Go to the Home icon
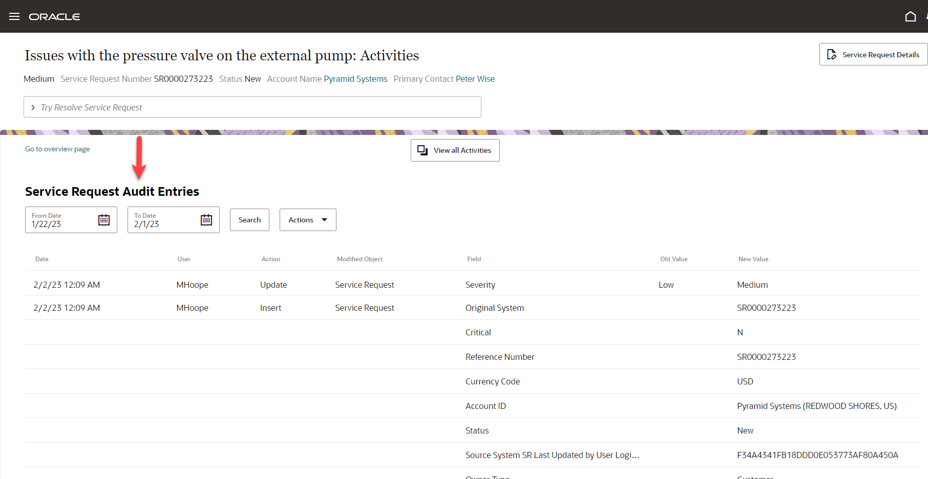Image resolution: width=928 pixels, height=479 pixels. pos(910,16)
